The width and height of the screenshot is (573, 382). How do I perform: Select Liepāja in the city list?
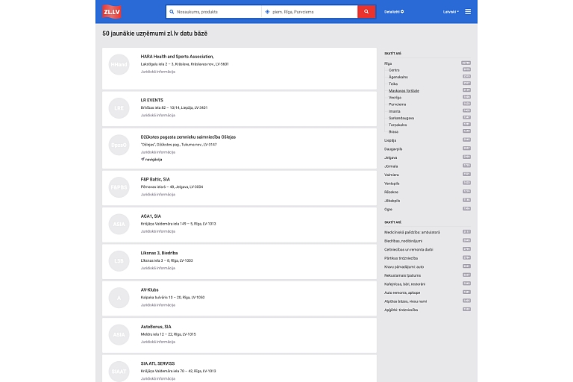(390, 140)
